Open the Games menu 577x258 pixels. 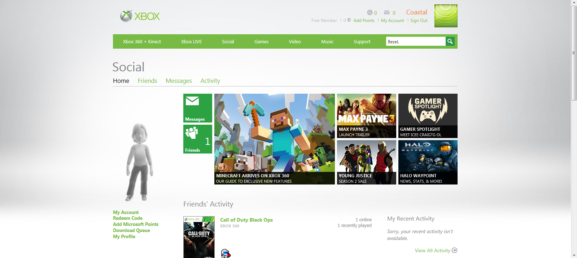(x=261, y=41)
